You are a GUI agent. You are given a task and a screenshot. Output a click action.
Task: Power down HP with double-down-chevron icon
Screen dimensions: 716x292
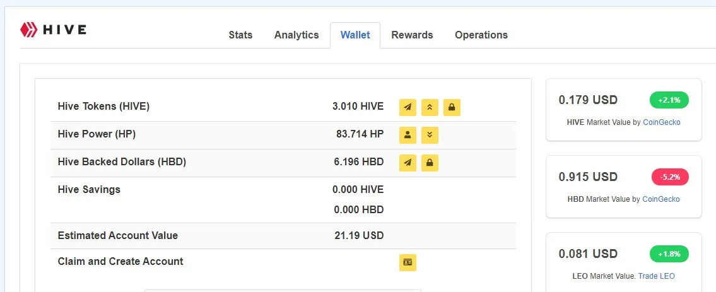tap(430, 135)
